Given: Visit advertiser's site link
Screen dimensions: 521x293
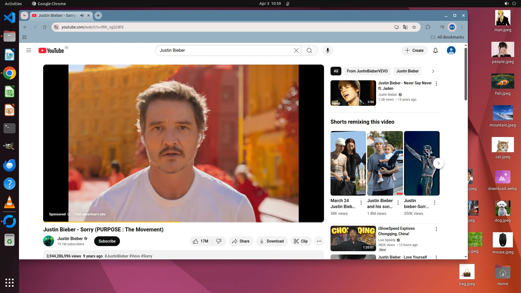Looking at the screenshot, I should 90,214.
